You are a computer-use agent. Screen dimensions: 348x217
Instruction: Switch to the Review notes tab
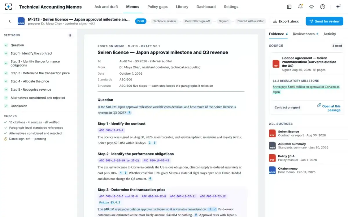[305, 34]
